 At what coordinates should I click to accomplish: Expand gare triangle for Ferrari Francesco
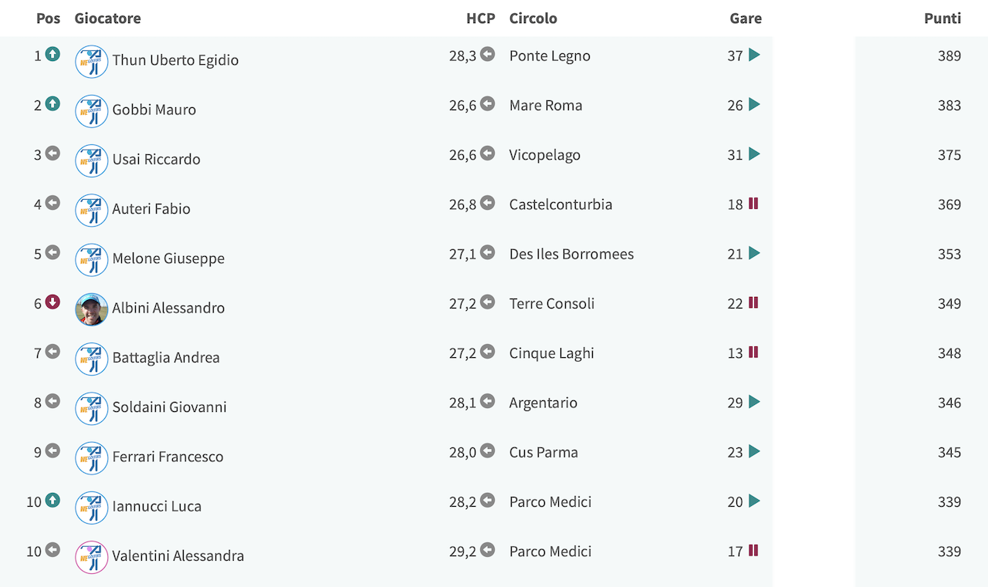click(754, 451)
